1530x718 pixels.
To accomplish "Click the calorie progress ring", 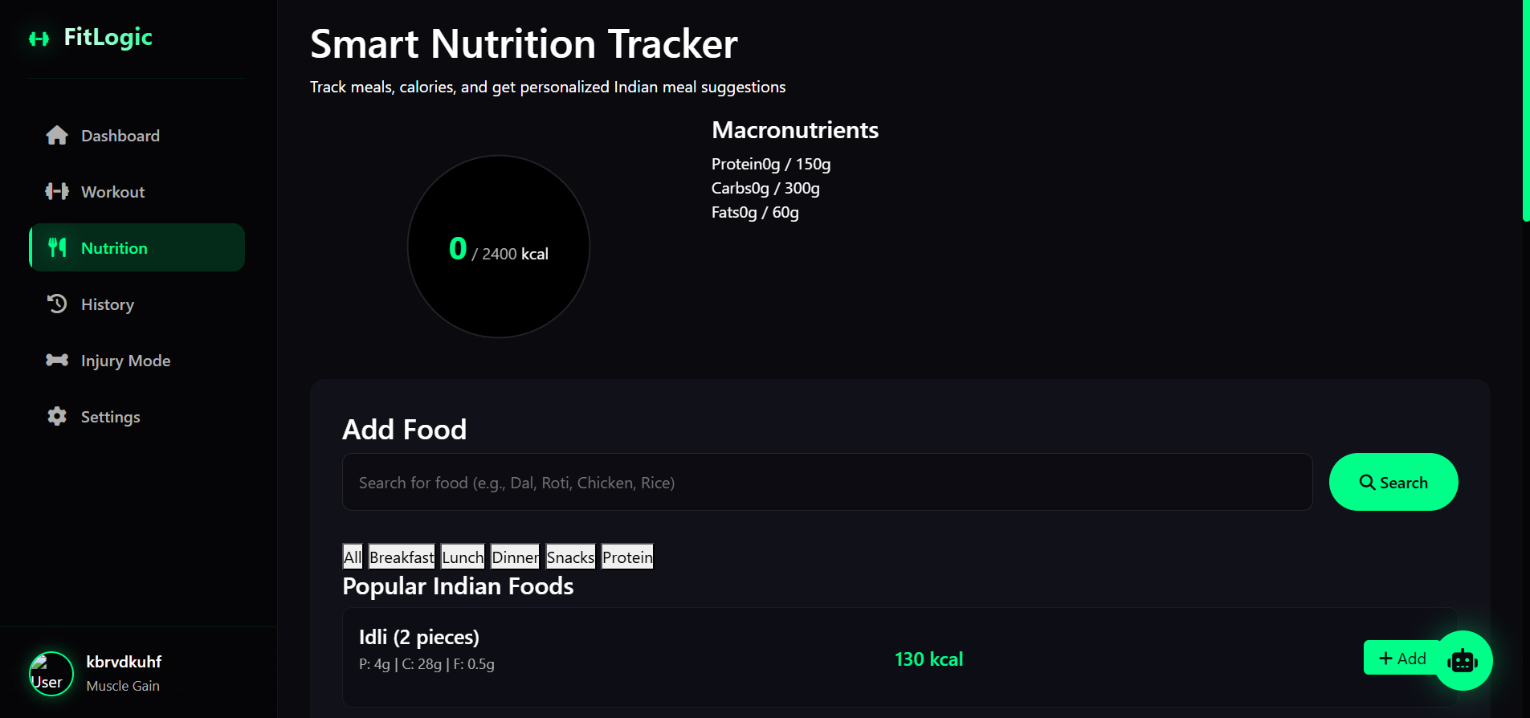I will pyautogui.click(x=499, y=247).
